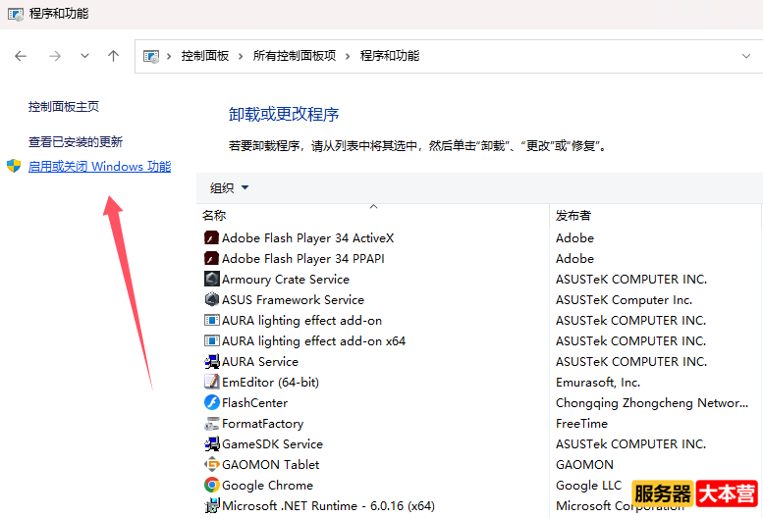Image resolution: width=763 pixels, height=518 pixels.
Task: Select Adobe Flash Player 34 PPAPI name
Action: [303, 259]
